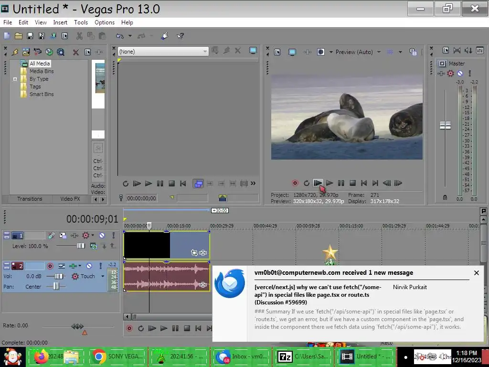Open the Options menu
The image size is (489, 367).
(x=105, y=22)
